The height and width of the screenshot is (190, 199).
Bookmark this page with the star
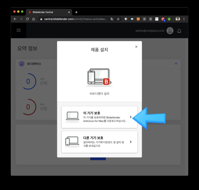click(118, 19)
